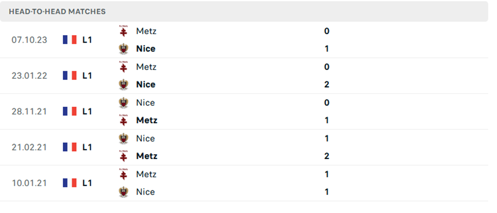
Task: Click Nice's score of 2 on 23.01.22
Action: [327, 84]
